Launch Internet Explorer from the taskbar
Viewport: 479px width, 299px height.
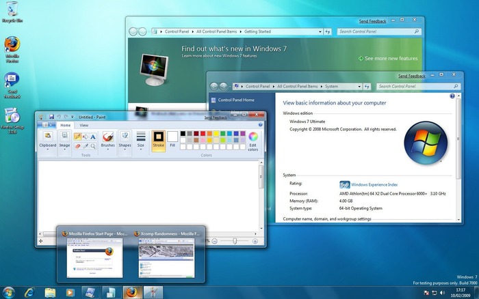pos(29,293)
